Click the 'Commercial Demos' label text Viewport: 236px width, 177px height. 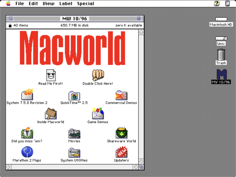pos(121,103)
